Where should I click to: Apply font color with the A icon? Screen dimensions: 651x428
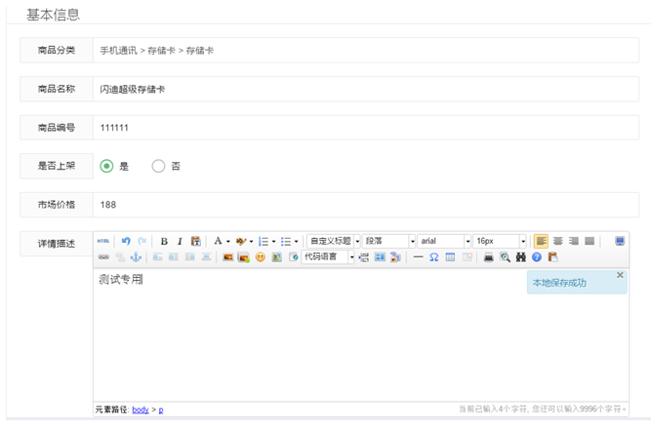(x=218, y=241)
